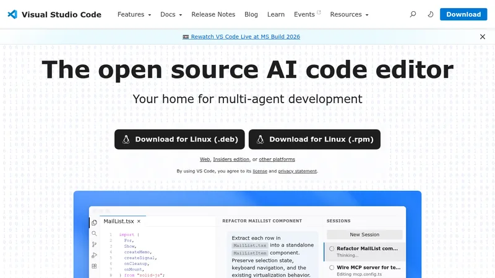
Task: Download for Linux .deb package
Action: (179, 140)
